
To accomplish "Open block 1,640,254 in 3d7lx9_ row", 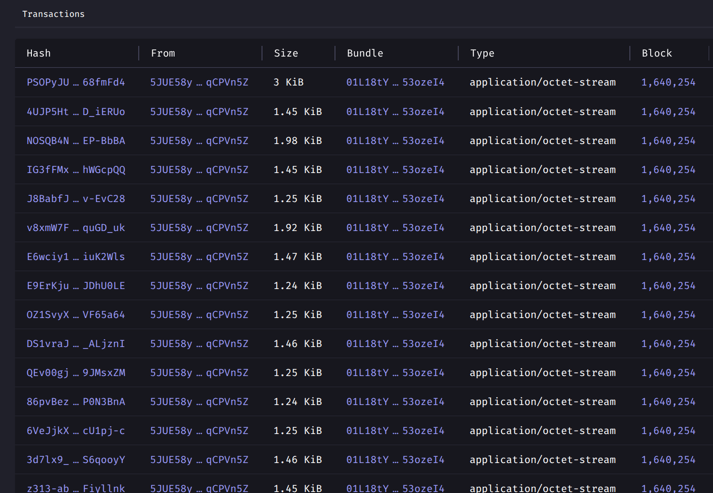I will pyautogui.click(x=669, y=460).
